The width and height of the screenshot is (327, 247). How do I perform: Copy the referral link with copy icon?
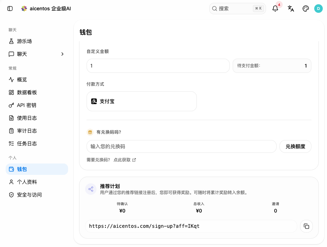[306, 226]
